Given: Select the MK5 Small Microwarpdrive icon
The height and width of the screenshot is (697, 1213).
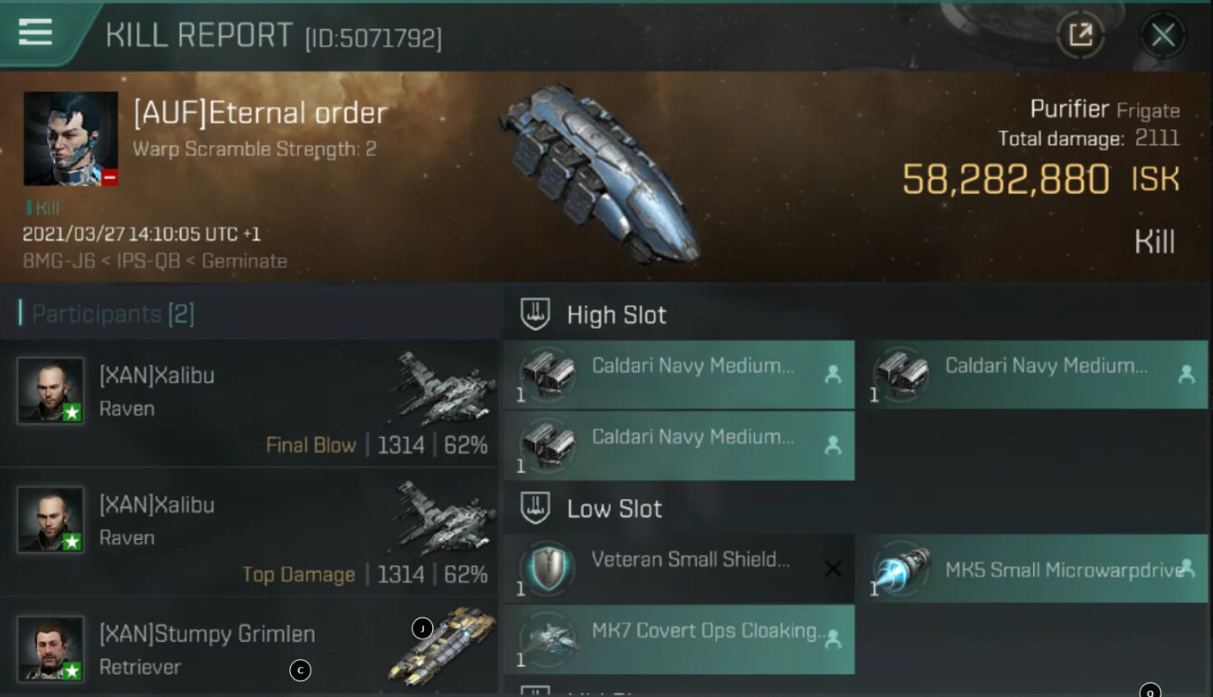Looking at the screenshot, I should pos(901,569).
